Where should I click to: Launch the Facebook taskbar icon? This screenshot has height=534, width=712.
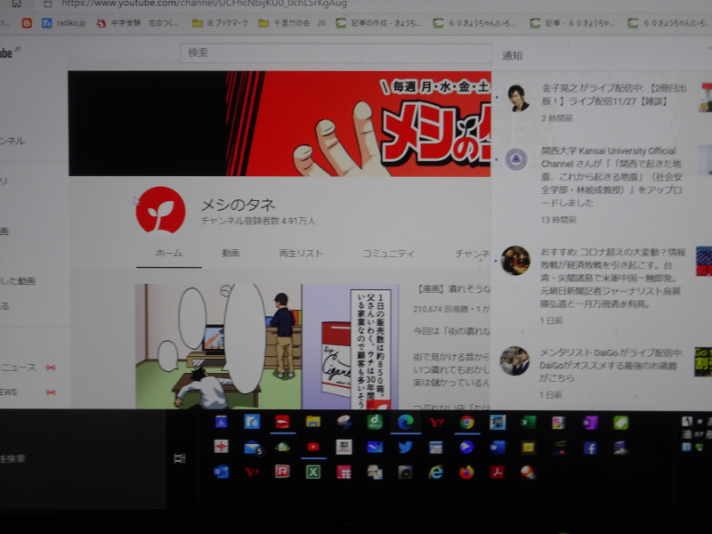590,449
